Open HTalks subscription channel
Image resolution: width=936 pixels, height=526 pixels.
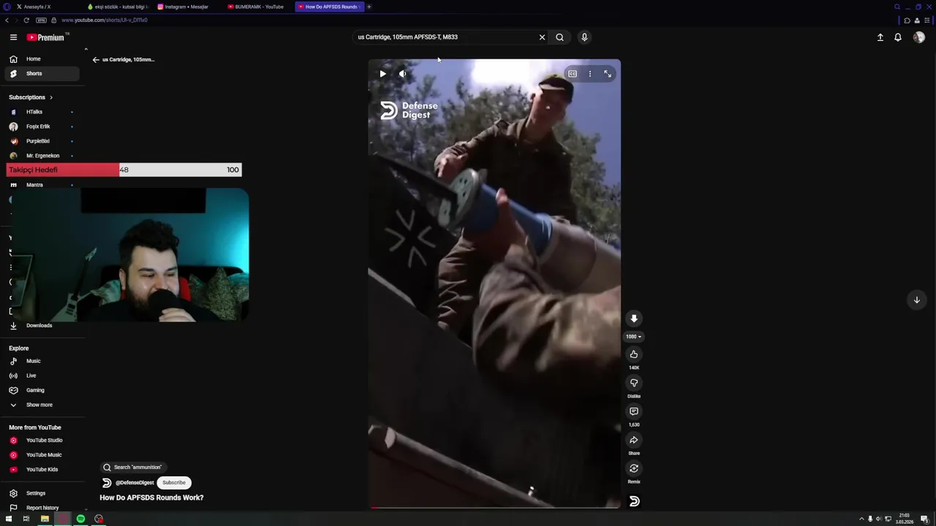point(42,112)
